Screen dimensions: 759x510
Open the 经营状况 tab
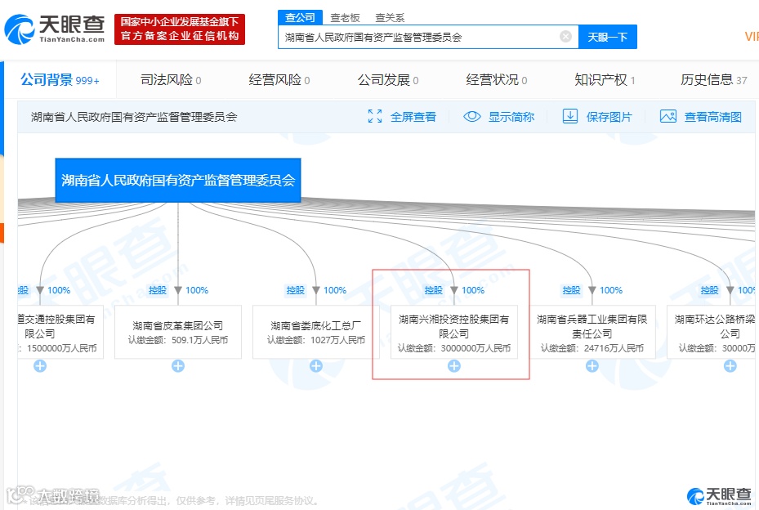tap(497, 80)
